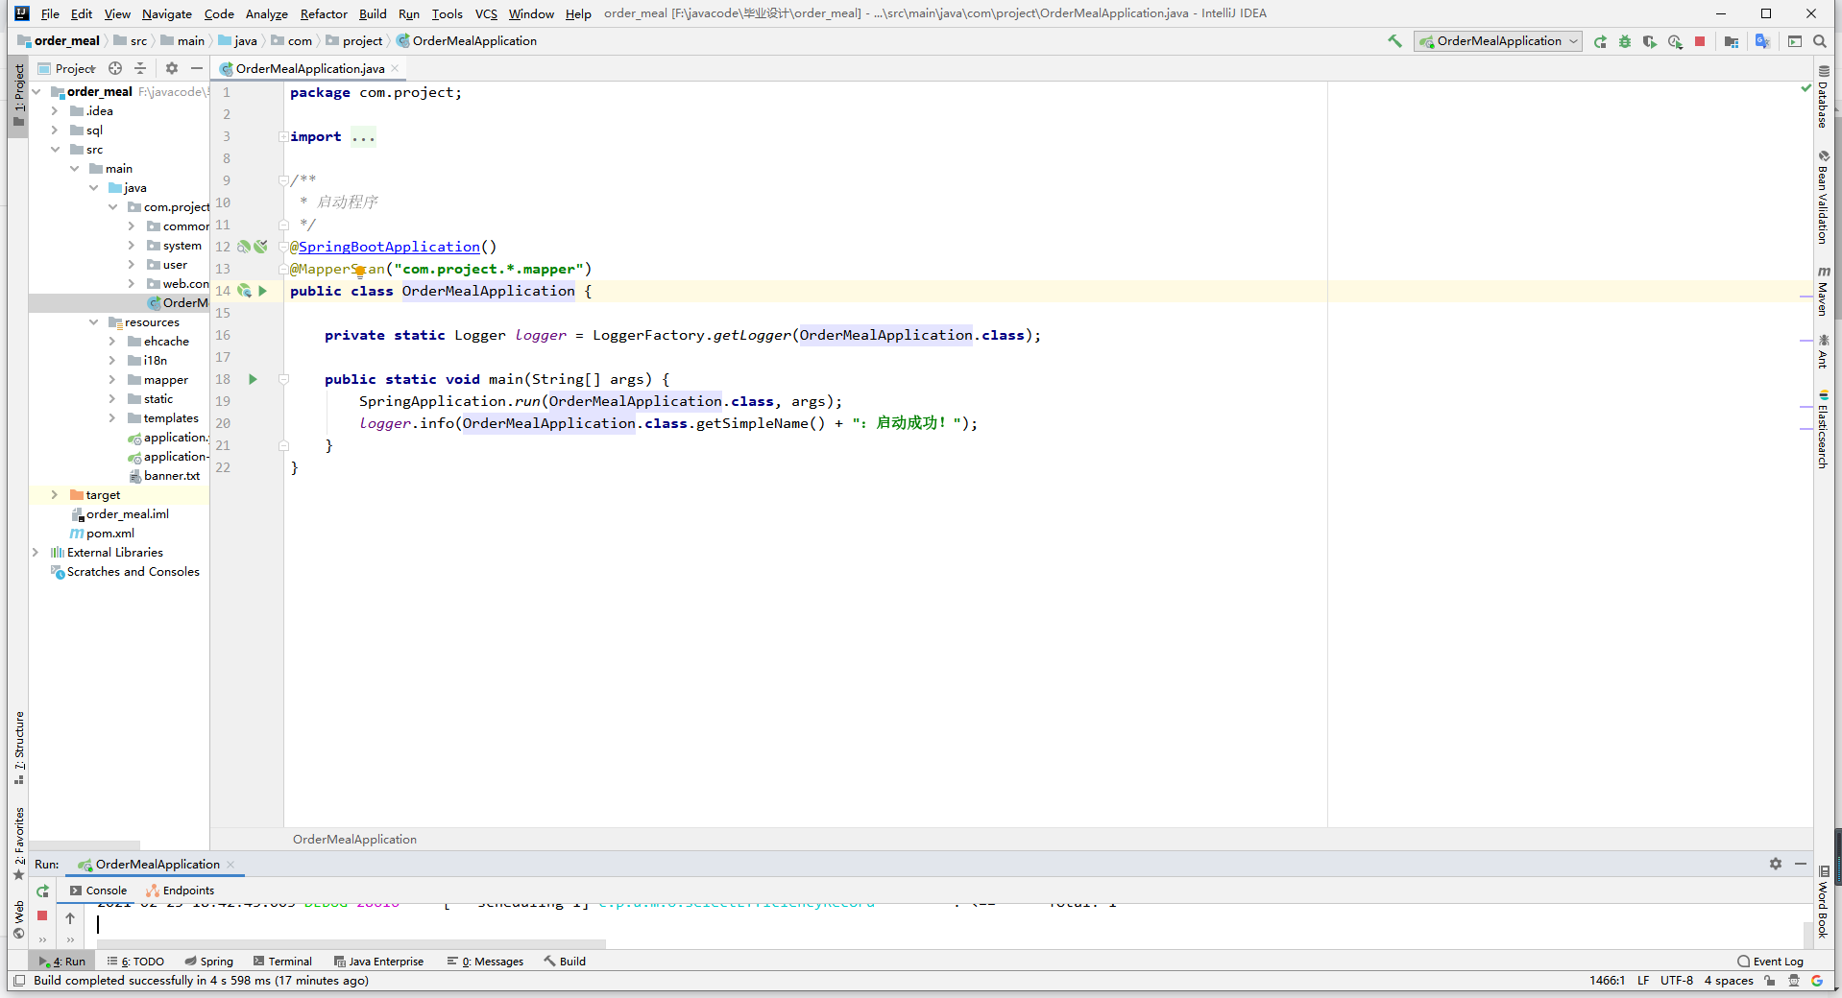Change the UTF-8 file encoding setting
Viewport: 1842px width, 998px height.
1677,981
